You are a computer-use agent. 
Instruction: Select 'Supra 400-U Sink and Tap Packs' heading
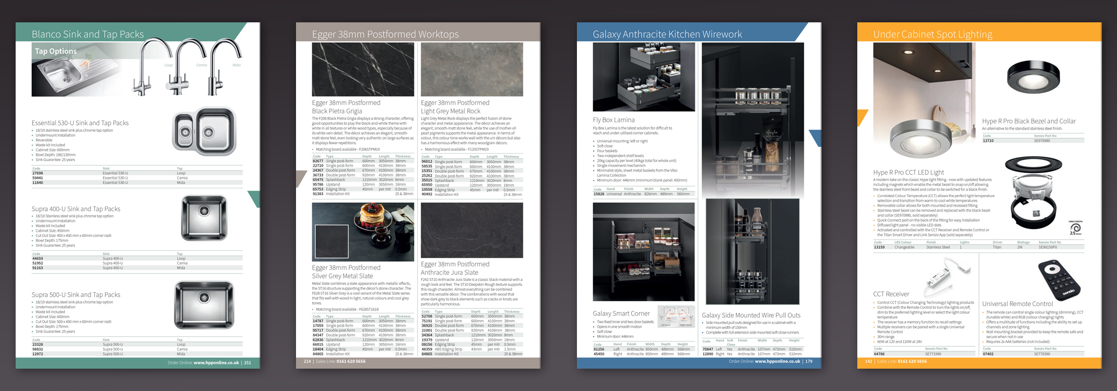(x=76, y=209)
